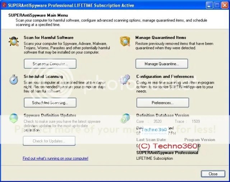Image resolution: width=230 pixels, height=182 pixels.
Task: Select the 'Scheduled Scanning' heading text
Action: [x=43, y=76]
